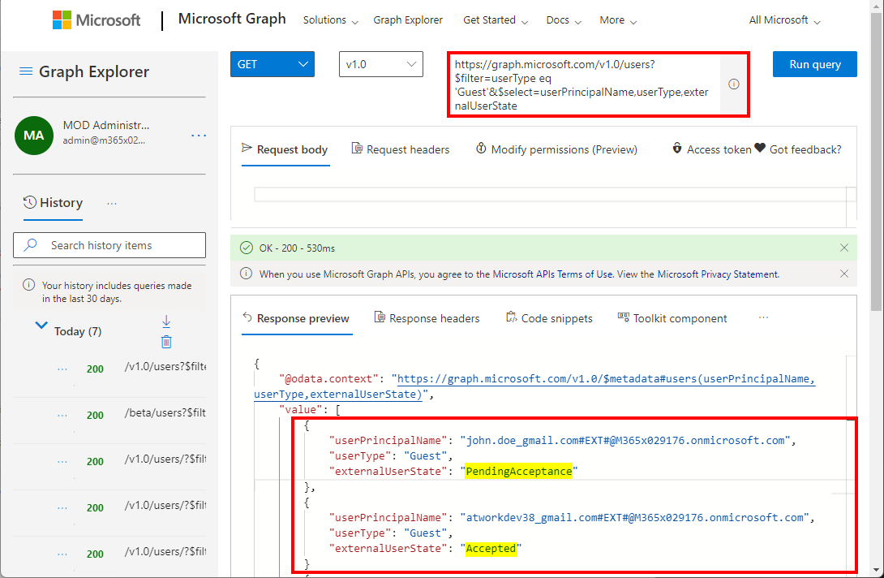Image resolution: width=884 pixels, height=578 pixels.
Task: Open the v1.0 API version dropdown
Action: coord(380,64)
